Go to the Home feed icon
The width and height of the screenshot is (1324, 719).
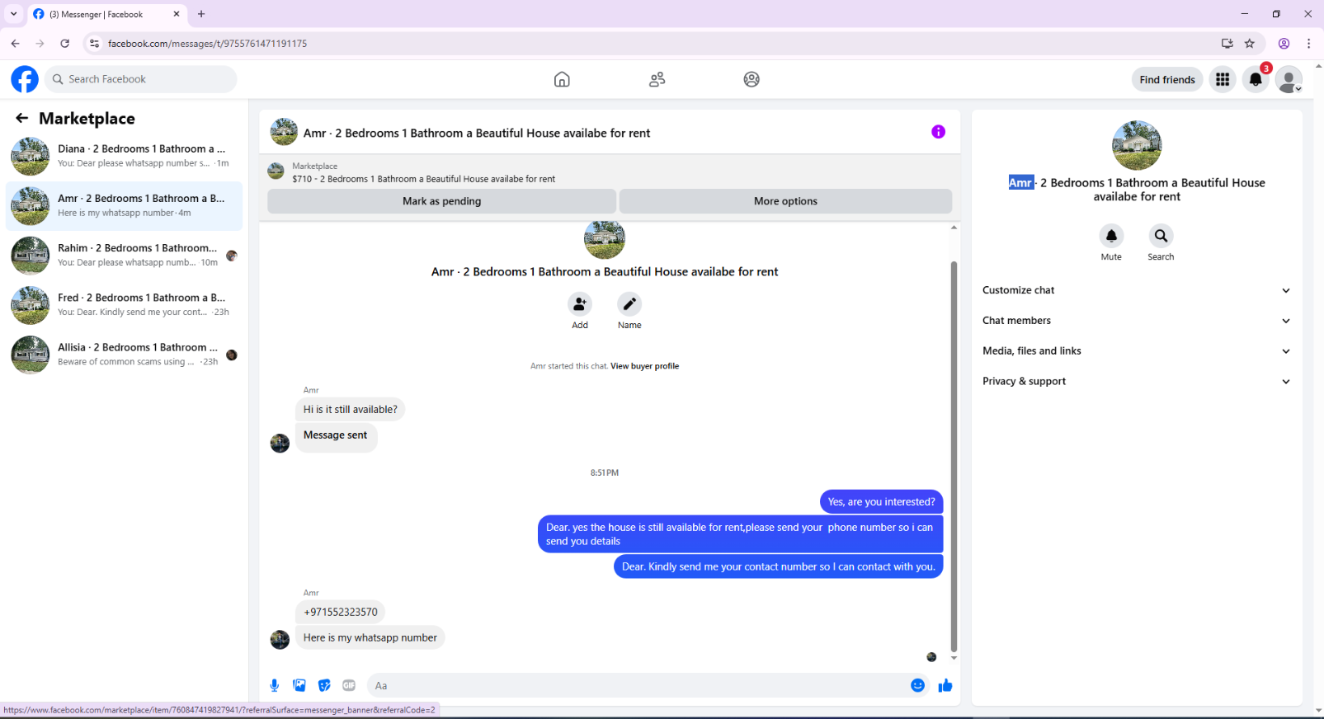[x=562, y=79]
